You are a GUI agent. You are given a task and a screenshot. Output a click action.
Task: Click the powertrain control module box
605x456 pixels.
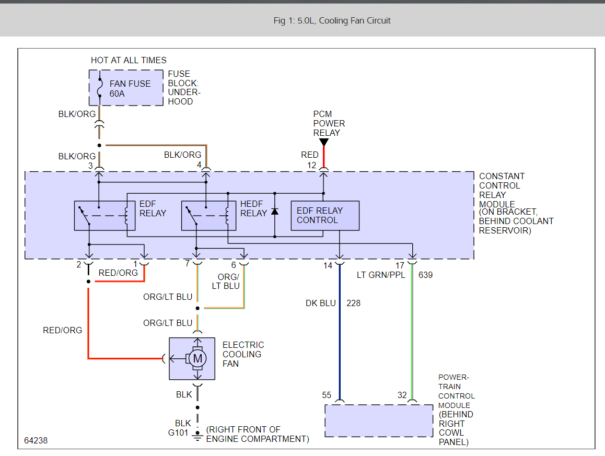(x=379, y=421)
